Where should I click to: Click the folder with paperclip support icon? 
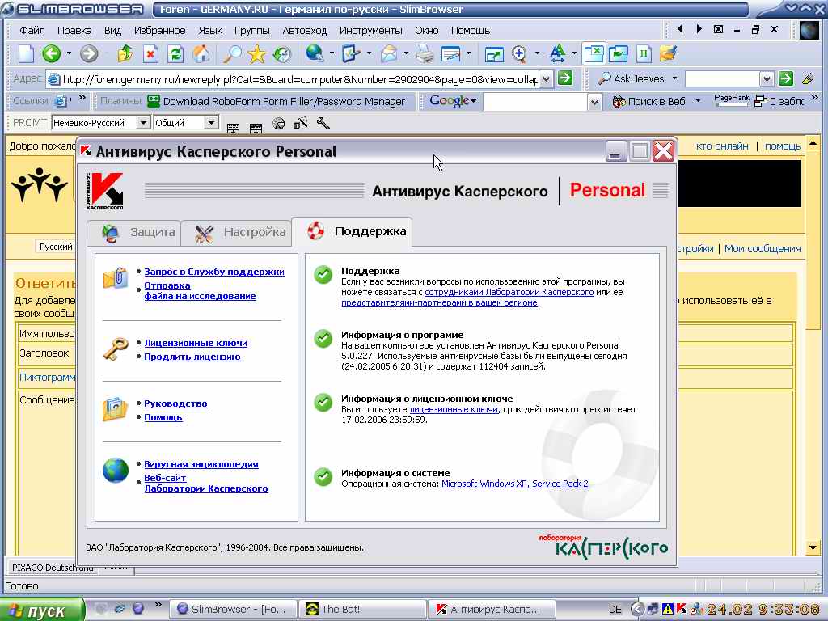point(116,278)
